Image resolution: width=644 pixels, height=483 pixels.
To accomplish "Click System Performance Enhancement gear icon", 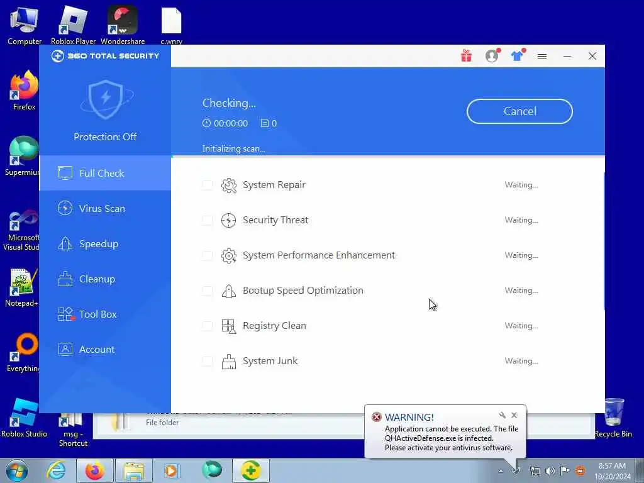I will tap(229, 256).
